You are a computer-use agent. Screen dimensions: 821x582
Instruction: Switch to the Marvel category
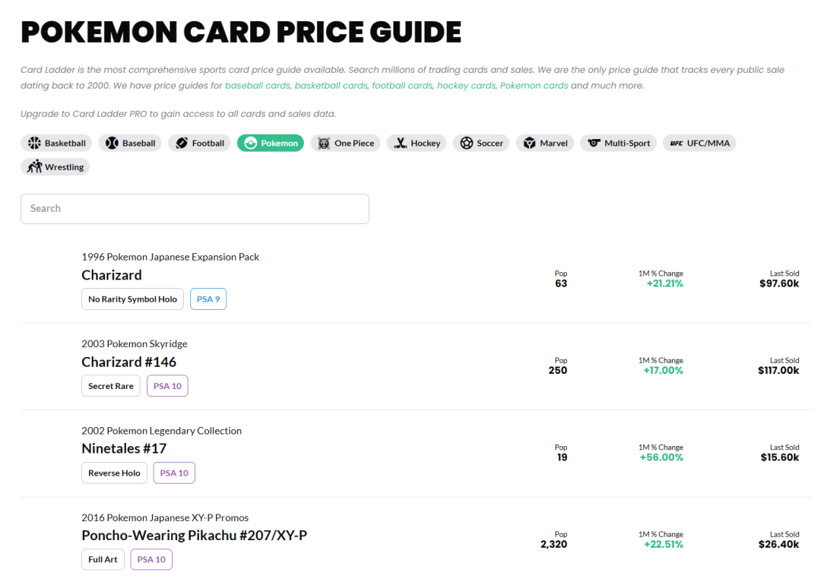coord(545,143)
